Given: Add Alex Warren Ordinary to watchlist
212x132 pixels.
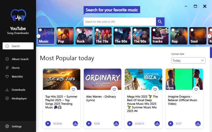Looking at the screenshot, I should [x=114, y=89].
